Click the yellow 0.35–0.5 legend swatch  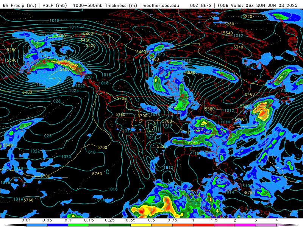pyautogui.click(x=141, y=225)
